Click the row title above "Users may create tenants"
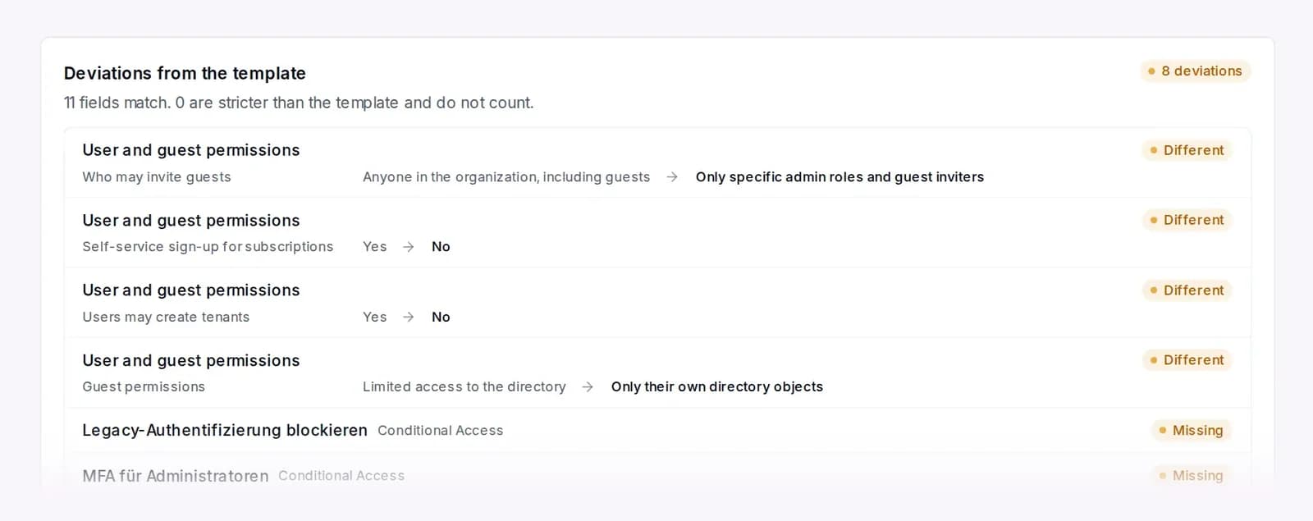Screen dimensions: 1313x521 pyautogui.click(x=191, y=290)
